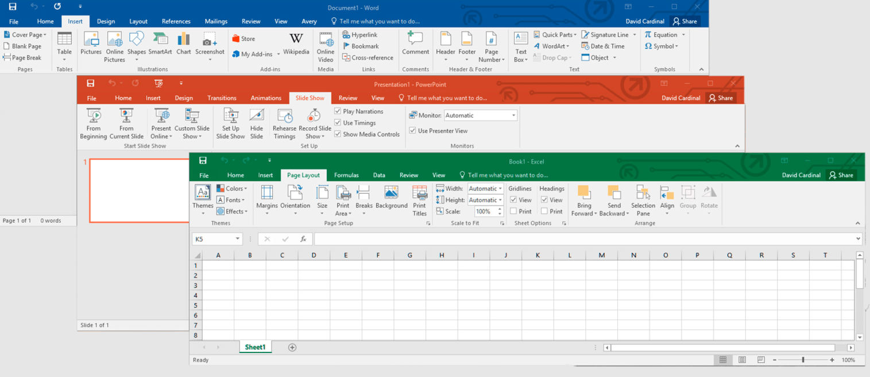Uncheck Headings View in Excel
Screen dimensions: 870x377
pyautogui.click(x=544, y=200)
